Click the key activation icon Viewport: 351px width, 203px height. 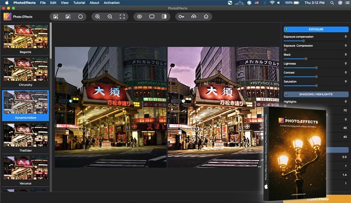(181, 16)
